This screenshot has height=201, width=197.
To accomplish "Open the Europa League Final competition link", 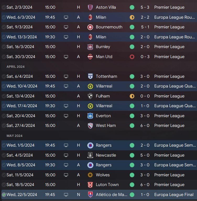I will 174,195.
